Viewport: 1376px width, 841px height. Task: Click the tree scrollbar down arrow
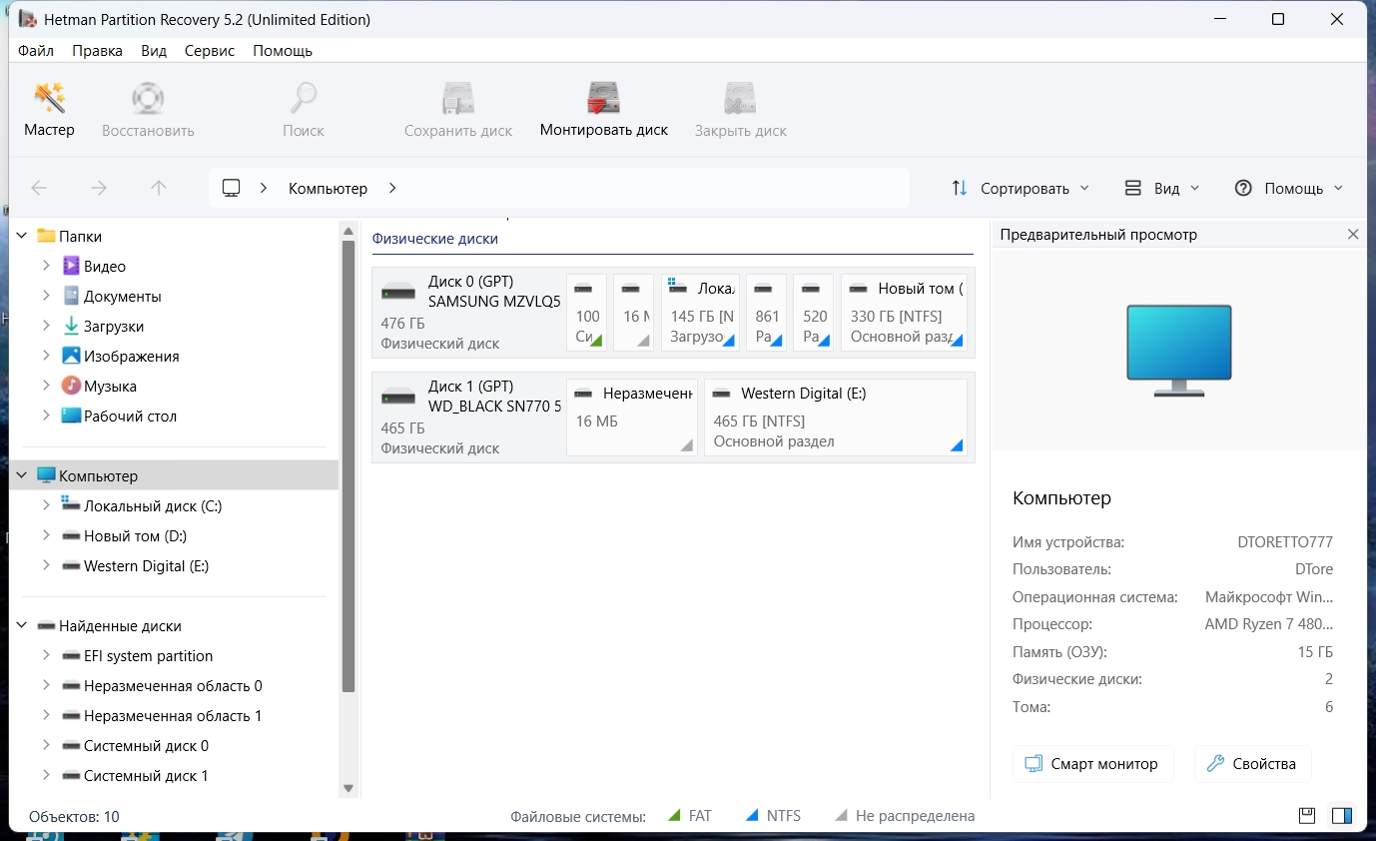tap(348, 788)
